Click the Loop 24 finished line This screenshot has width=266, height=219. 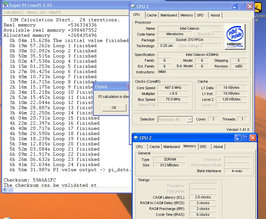[55, 165]
